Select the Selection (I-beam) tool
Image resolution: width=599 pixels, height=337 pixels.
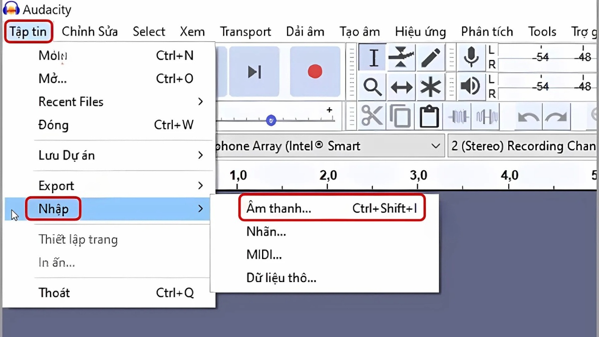pyautogui.click(x=373, y=58)
